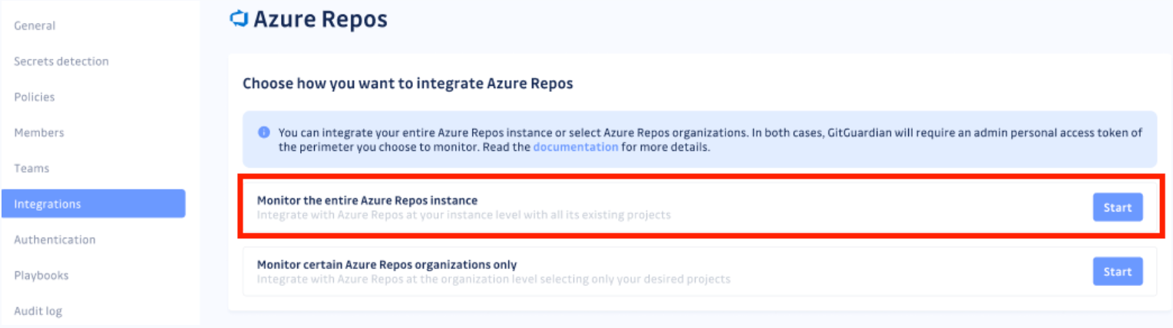Open the Audit log page
This screenshot has width=1173, height=328.
[38, 311]
